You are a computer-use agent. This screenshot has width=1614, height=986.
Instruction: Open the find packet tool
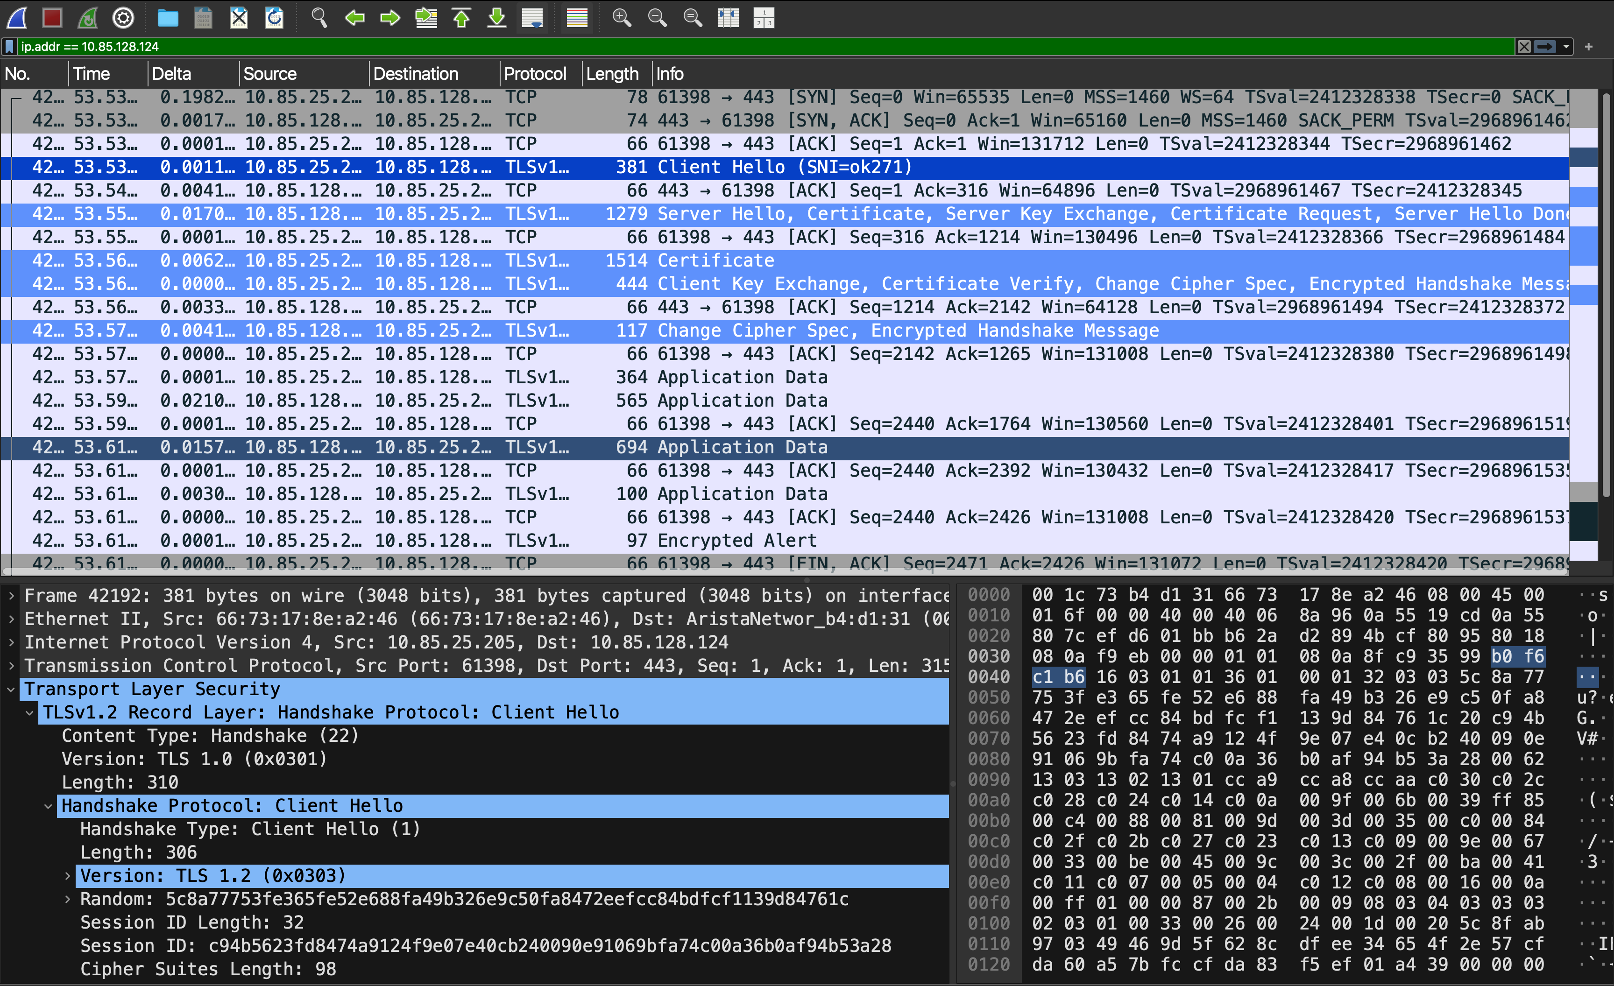[x=319, y=18]
